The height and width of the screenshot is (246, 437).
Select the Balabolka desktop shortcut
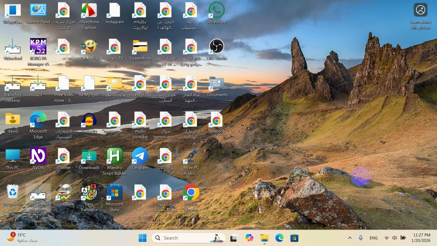[89, 50]
